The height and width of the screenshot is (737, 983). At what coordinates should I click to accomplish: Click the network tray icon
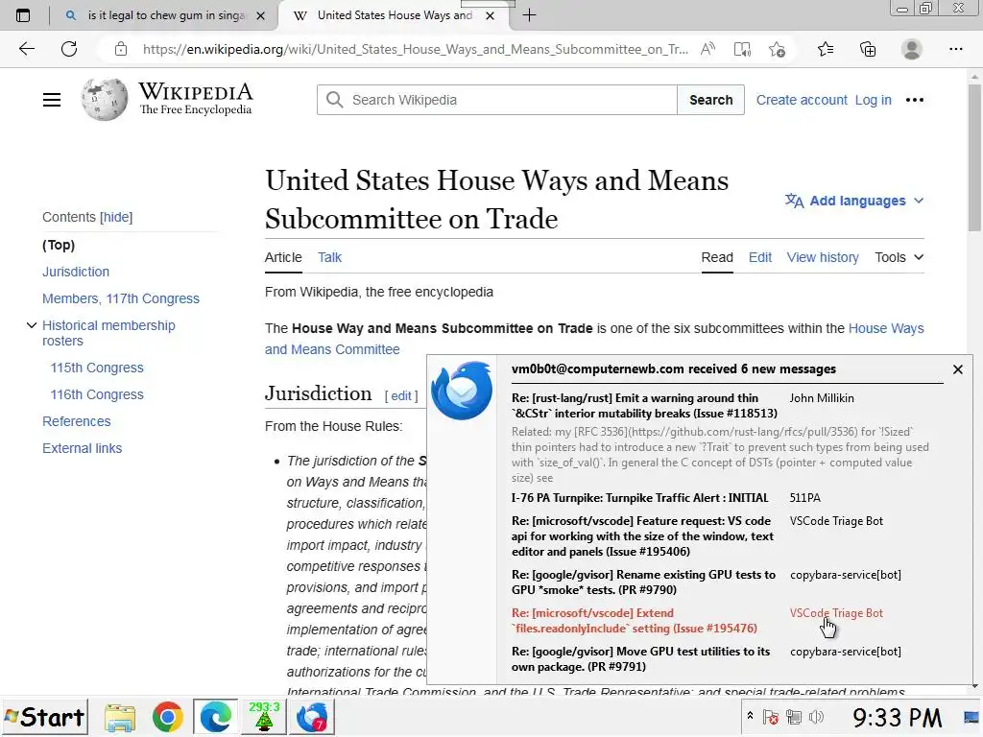(x=794, y=717)
